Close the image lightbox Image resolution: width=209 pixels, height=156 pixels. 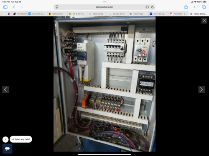coord(204,21)
